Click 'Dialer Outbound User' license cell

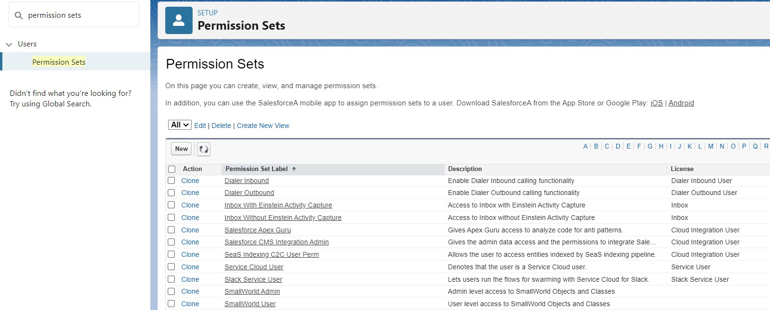[704, 193]
